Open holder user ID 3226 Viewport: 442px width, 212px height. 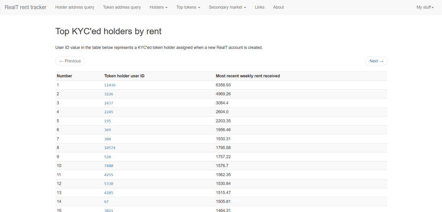pyautogui.click(x=108, y=94)
